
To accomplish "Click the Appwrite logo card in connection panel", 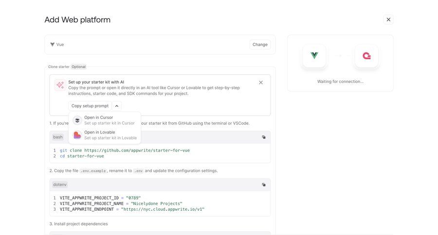I will click(366, 56).
